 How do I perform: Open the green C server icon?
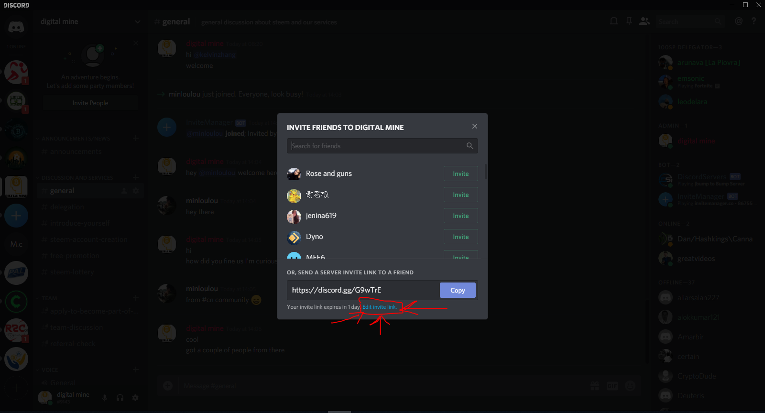click(16, 302)
